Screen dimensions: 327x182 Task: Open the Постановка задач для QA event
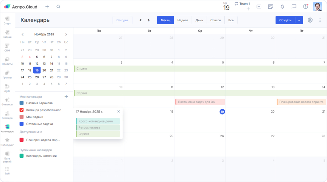point(200,102)
